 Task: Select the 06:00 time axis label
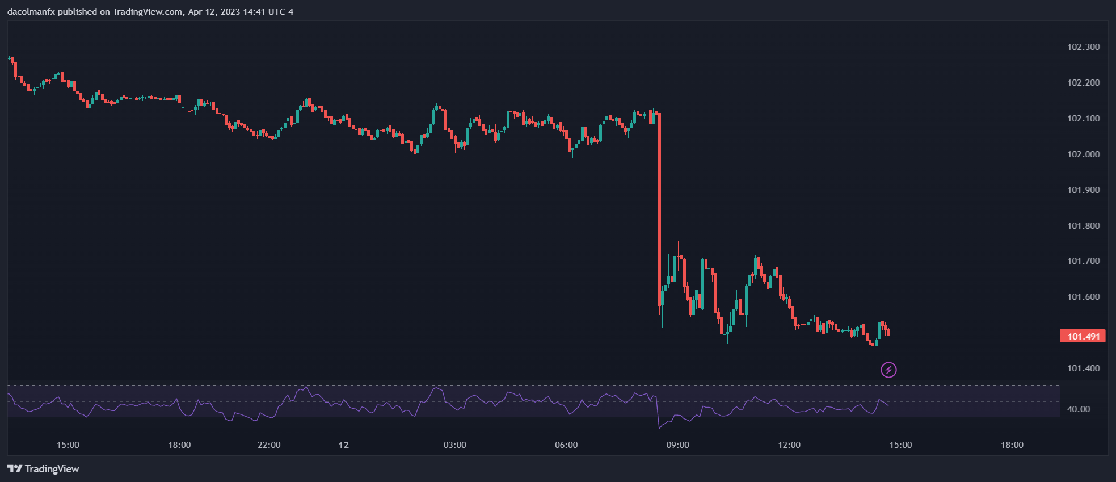(566, 445)
